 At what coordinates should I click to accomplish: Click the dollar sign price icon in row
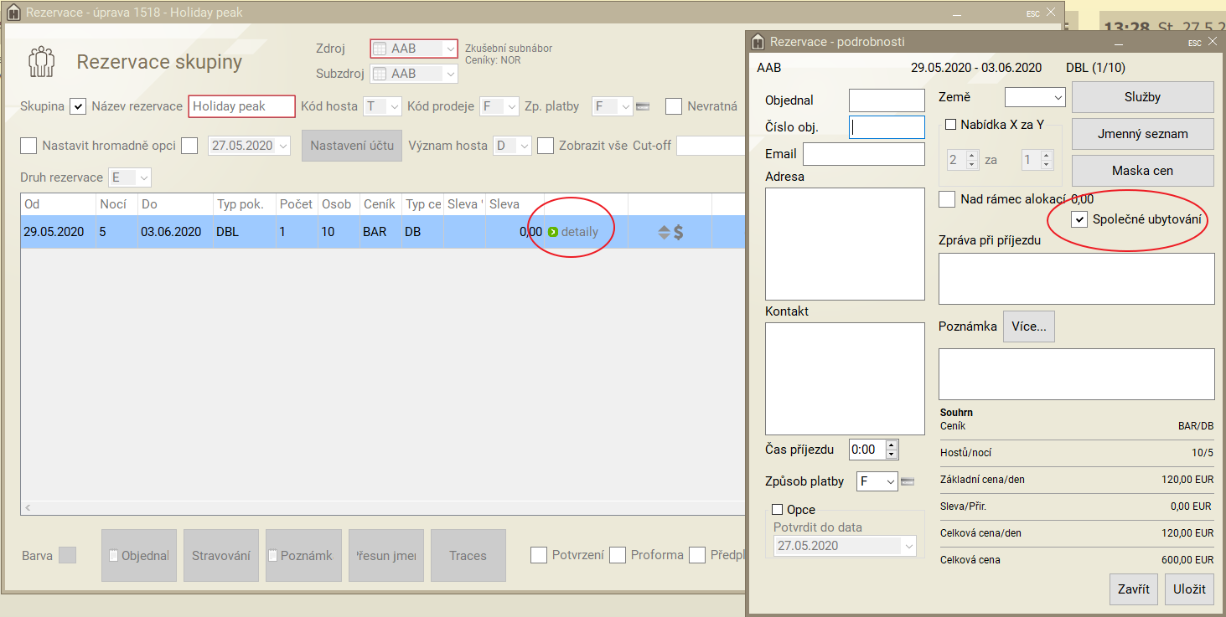678,232
